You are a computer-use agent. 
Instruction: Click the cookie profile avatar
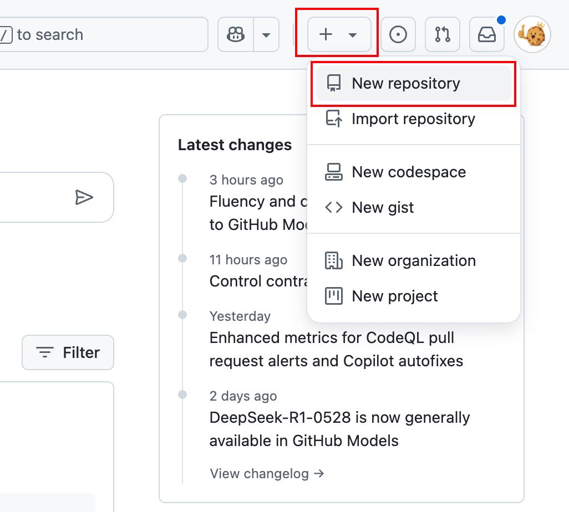532,35
